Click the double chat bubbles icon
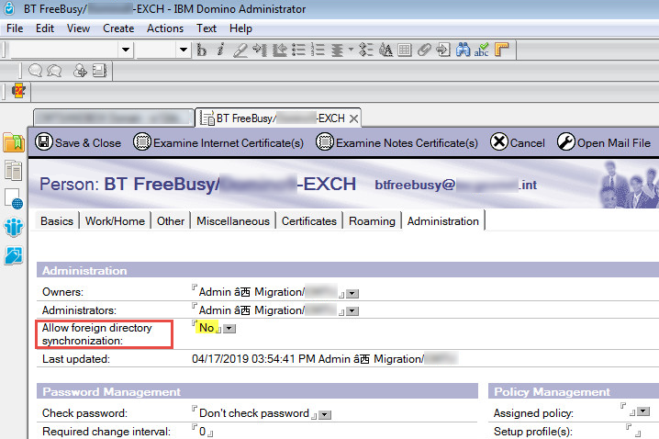This screenshot has width=659, height=439. pos(54,70)
